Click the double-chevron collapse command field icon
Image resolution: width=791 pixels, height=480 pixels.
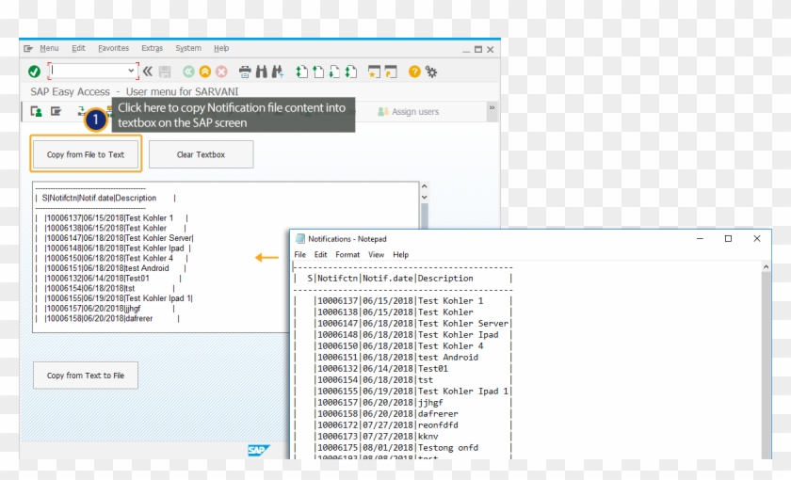(147, 72)
